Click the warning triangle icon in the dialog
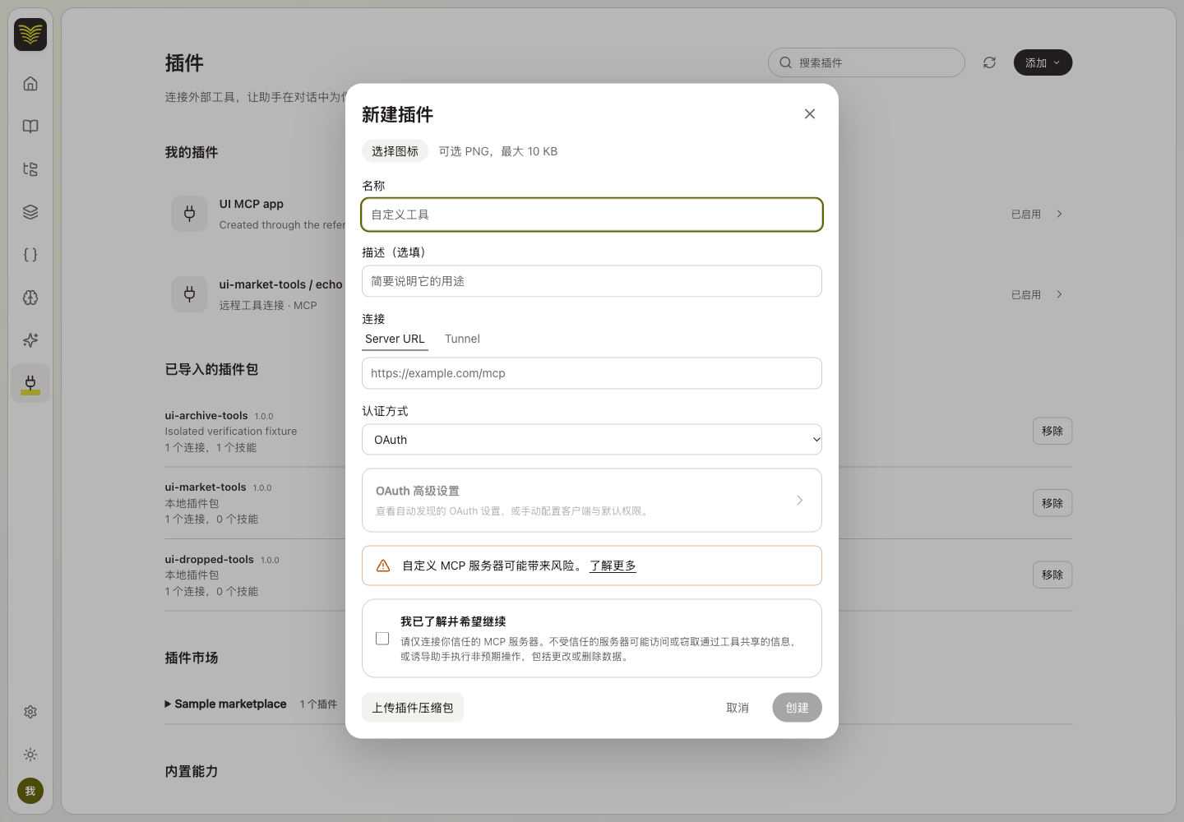1184x822 pixels. pyautogui.click(x=383, y=566)
